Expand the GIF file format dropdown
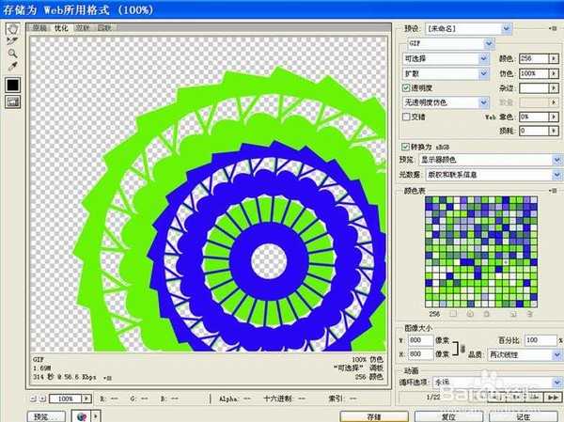This screenshot has height=422, width=564. 449,44
